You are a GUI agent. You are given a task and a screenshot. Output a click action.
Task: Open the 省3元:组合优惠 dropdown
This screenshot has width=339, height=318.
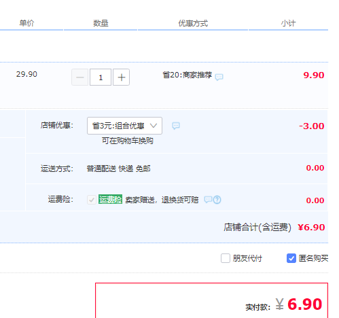[x=124, y=126]
